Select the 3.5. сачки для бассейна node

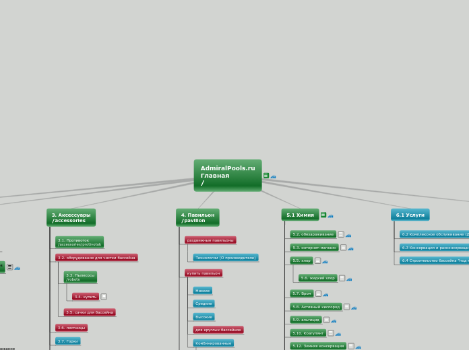(90, 312)
